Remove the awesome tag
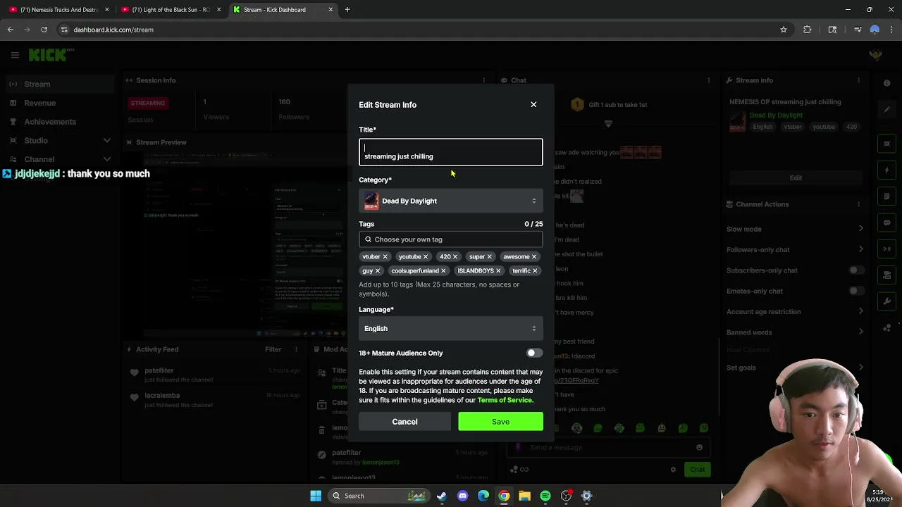Screen dimensions: 902x507 pyautogui.click(x=533, y=256)
